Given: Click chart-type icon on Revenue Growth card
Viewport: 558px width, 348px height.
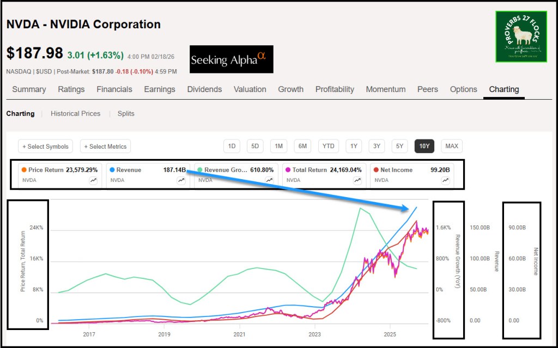Looking at the screenshot, I should point(269,180).
